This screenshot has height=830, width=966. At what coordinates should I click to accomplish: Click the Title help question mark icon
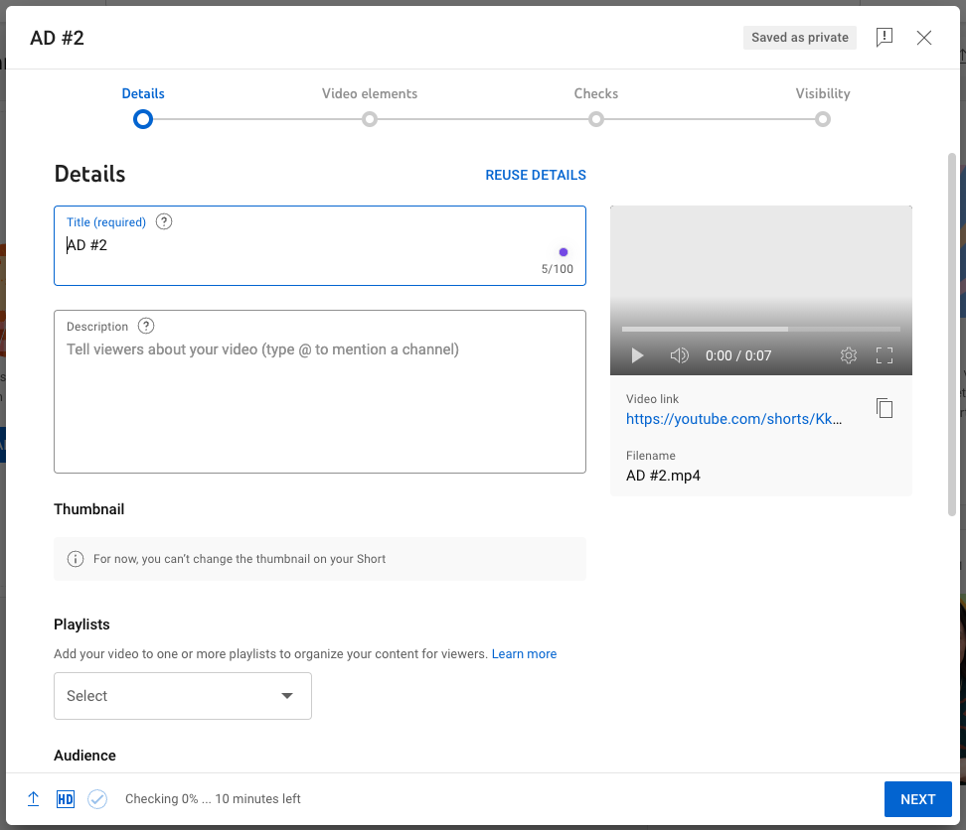click(163, 221)
